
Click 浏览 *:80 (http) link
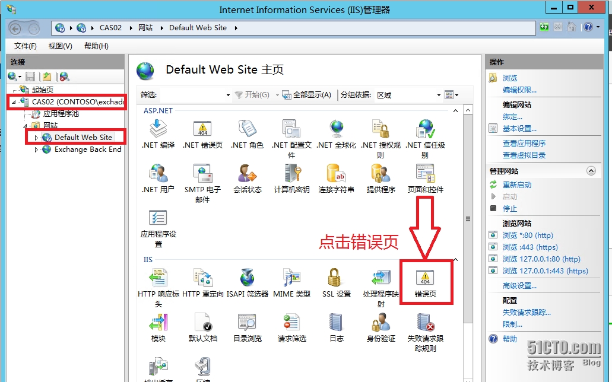click(x=527, y=235)
